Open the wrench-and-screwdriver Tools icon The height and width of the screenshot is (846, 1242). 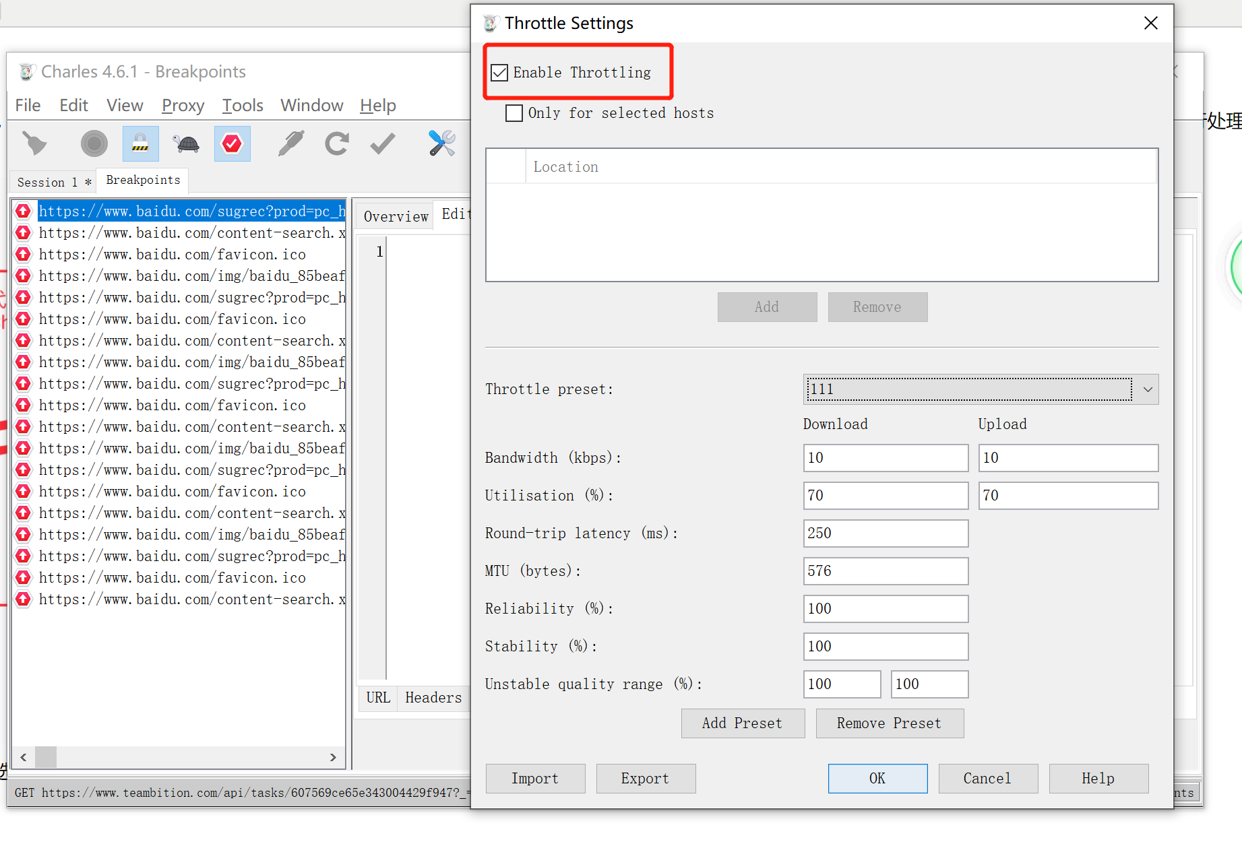(442, 143)
